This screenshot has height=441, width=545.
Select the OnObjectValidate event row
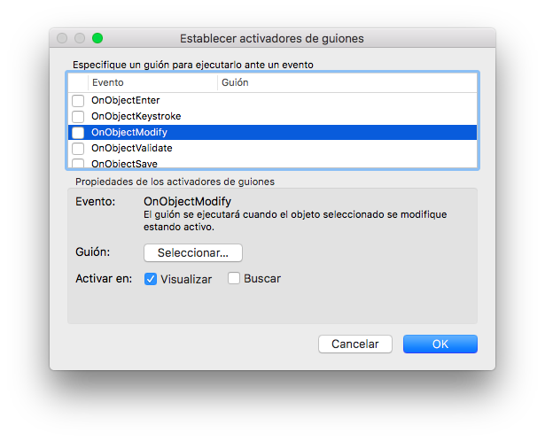(x=273, y=149)
